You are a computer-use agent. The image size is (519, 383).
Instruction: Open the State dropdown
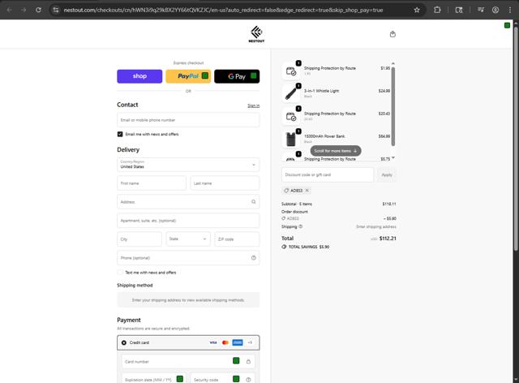188,239
